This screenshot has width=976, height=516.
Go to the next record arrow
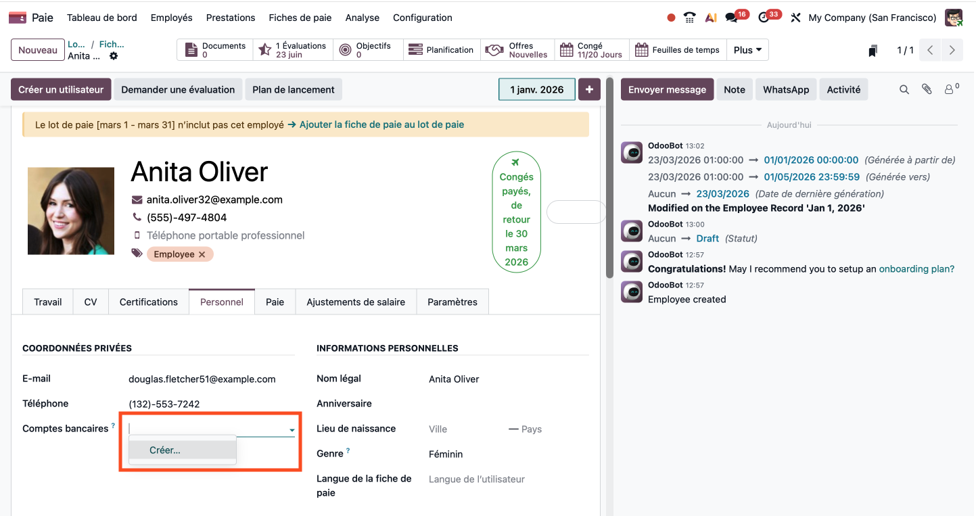tap(952, 50)
